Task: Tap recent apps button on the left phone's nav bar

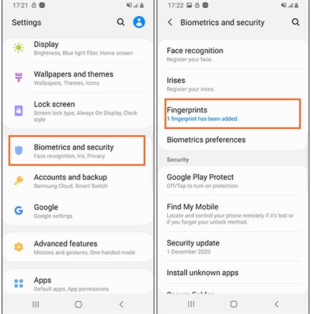Action: pyautogui.click(x=36, y=304)
